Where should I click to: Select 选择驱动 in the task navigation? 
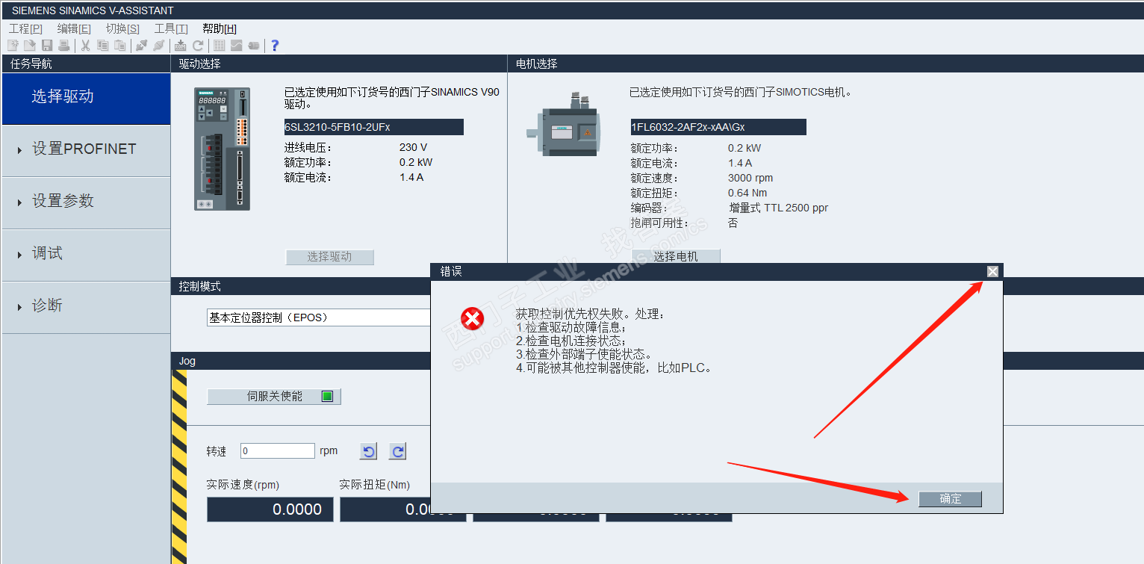(x=86, y=98)
